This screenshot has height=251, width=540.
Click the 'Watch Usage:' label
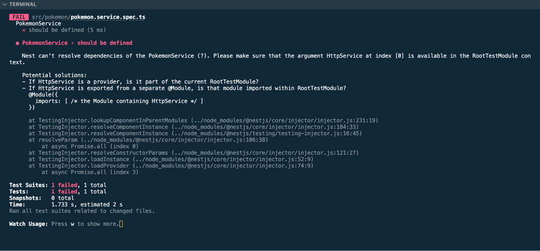pyautogui.click(x=28, y=224)
